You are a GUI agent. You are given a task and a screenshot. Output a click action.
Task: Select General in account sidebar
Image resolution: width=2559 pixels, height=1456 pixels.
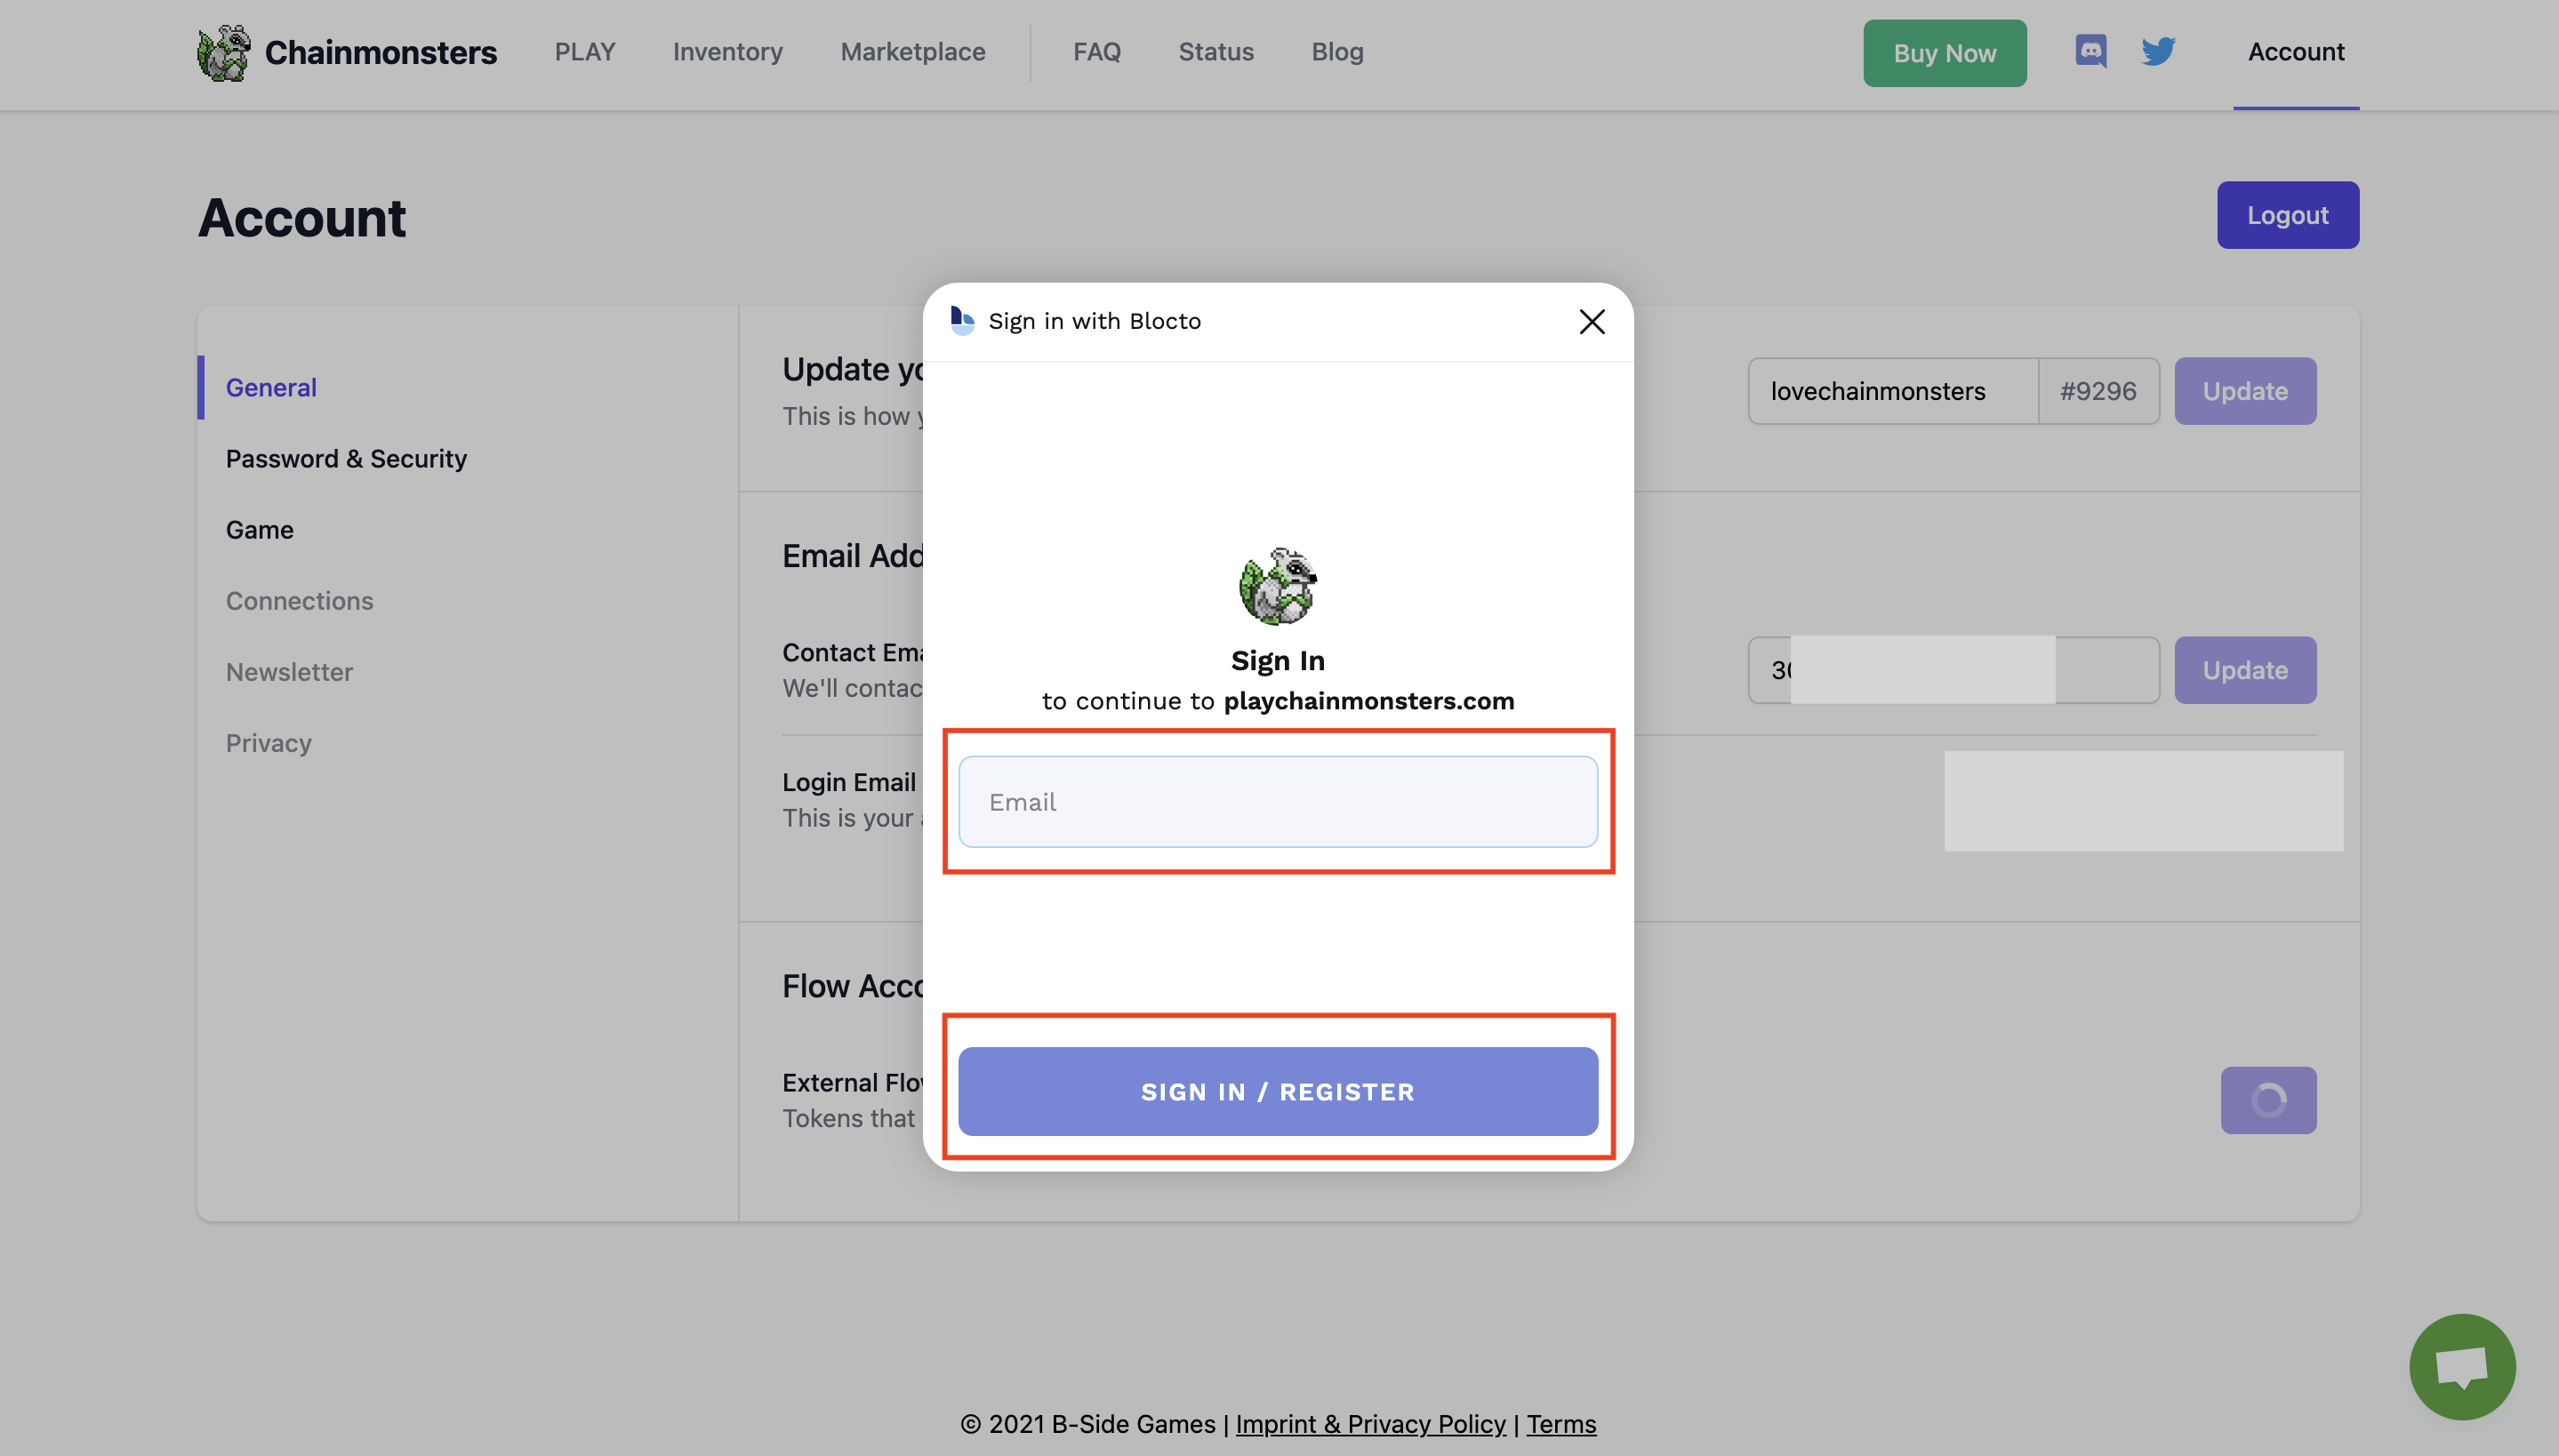point(271,388)
